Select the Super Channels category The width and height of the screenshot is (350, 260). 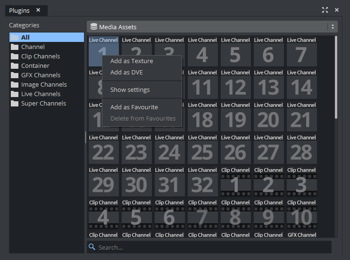(43, 104)
